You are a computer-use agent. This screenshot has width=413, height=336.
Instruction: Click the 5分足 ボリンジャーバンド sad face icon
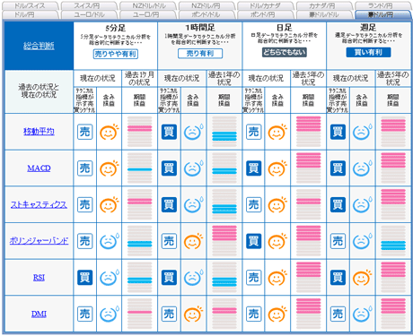pyautogui.click(x=109, y=241)
